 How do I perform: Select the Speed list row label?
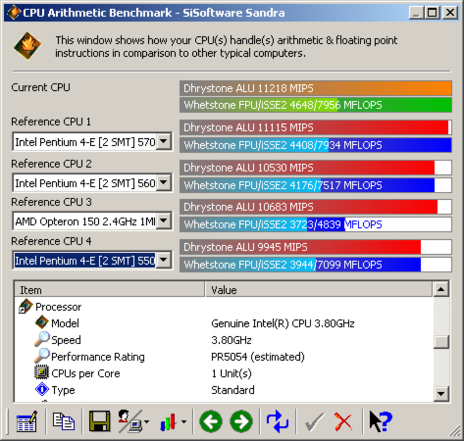click(x=66, y=340)
